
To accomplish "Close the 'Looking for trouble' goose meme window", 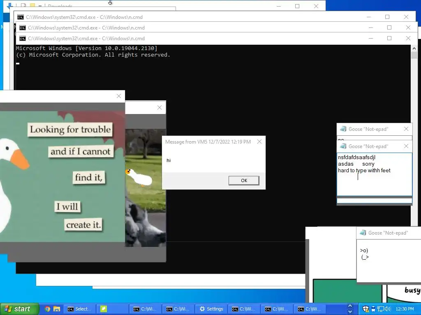I will click(x=119, y=96).
